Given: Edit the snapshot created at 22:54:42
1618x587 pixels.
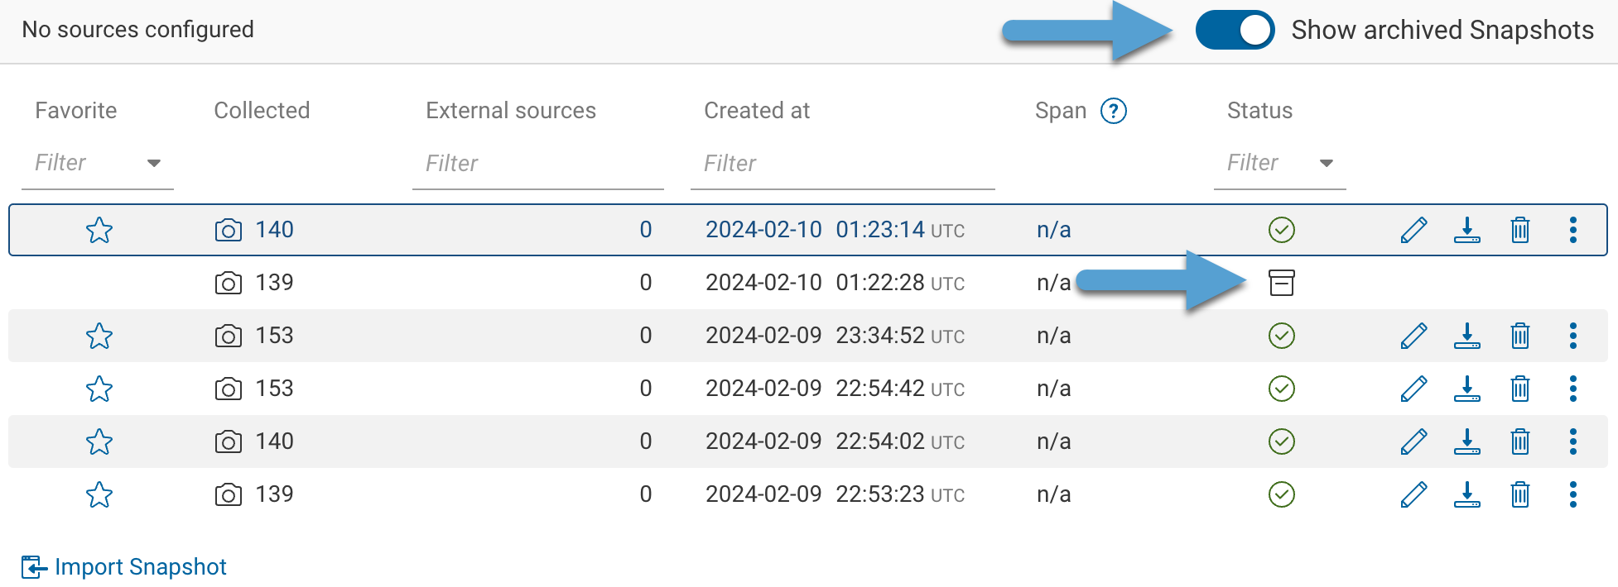Looking at the screenshot, I should click(x=1413, y=389).
